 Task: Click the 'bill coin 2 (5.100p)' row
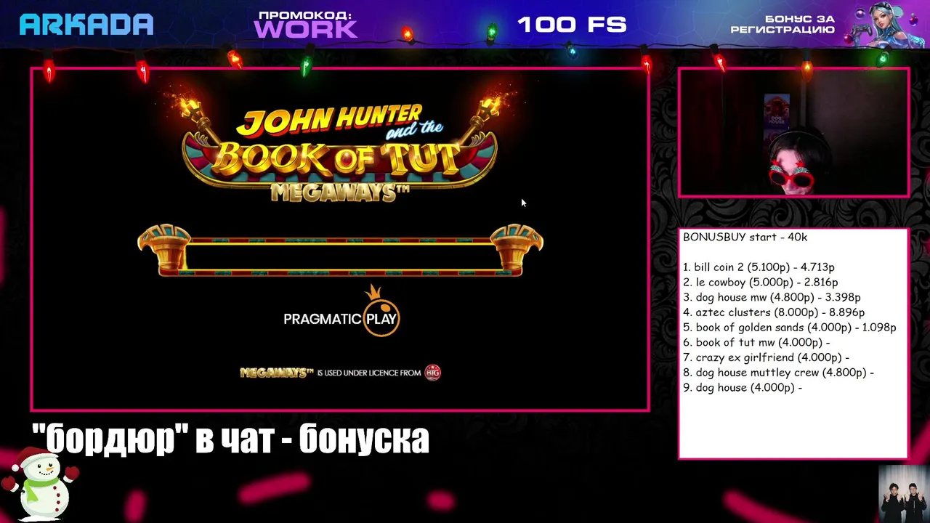(759, 267)
